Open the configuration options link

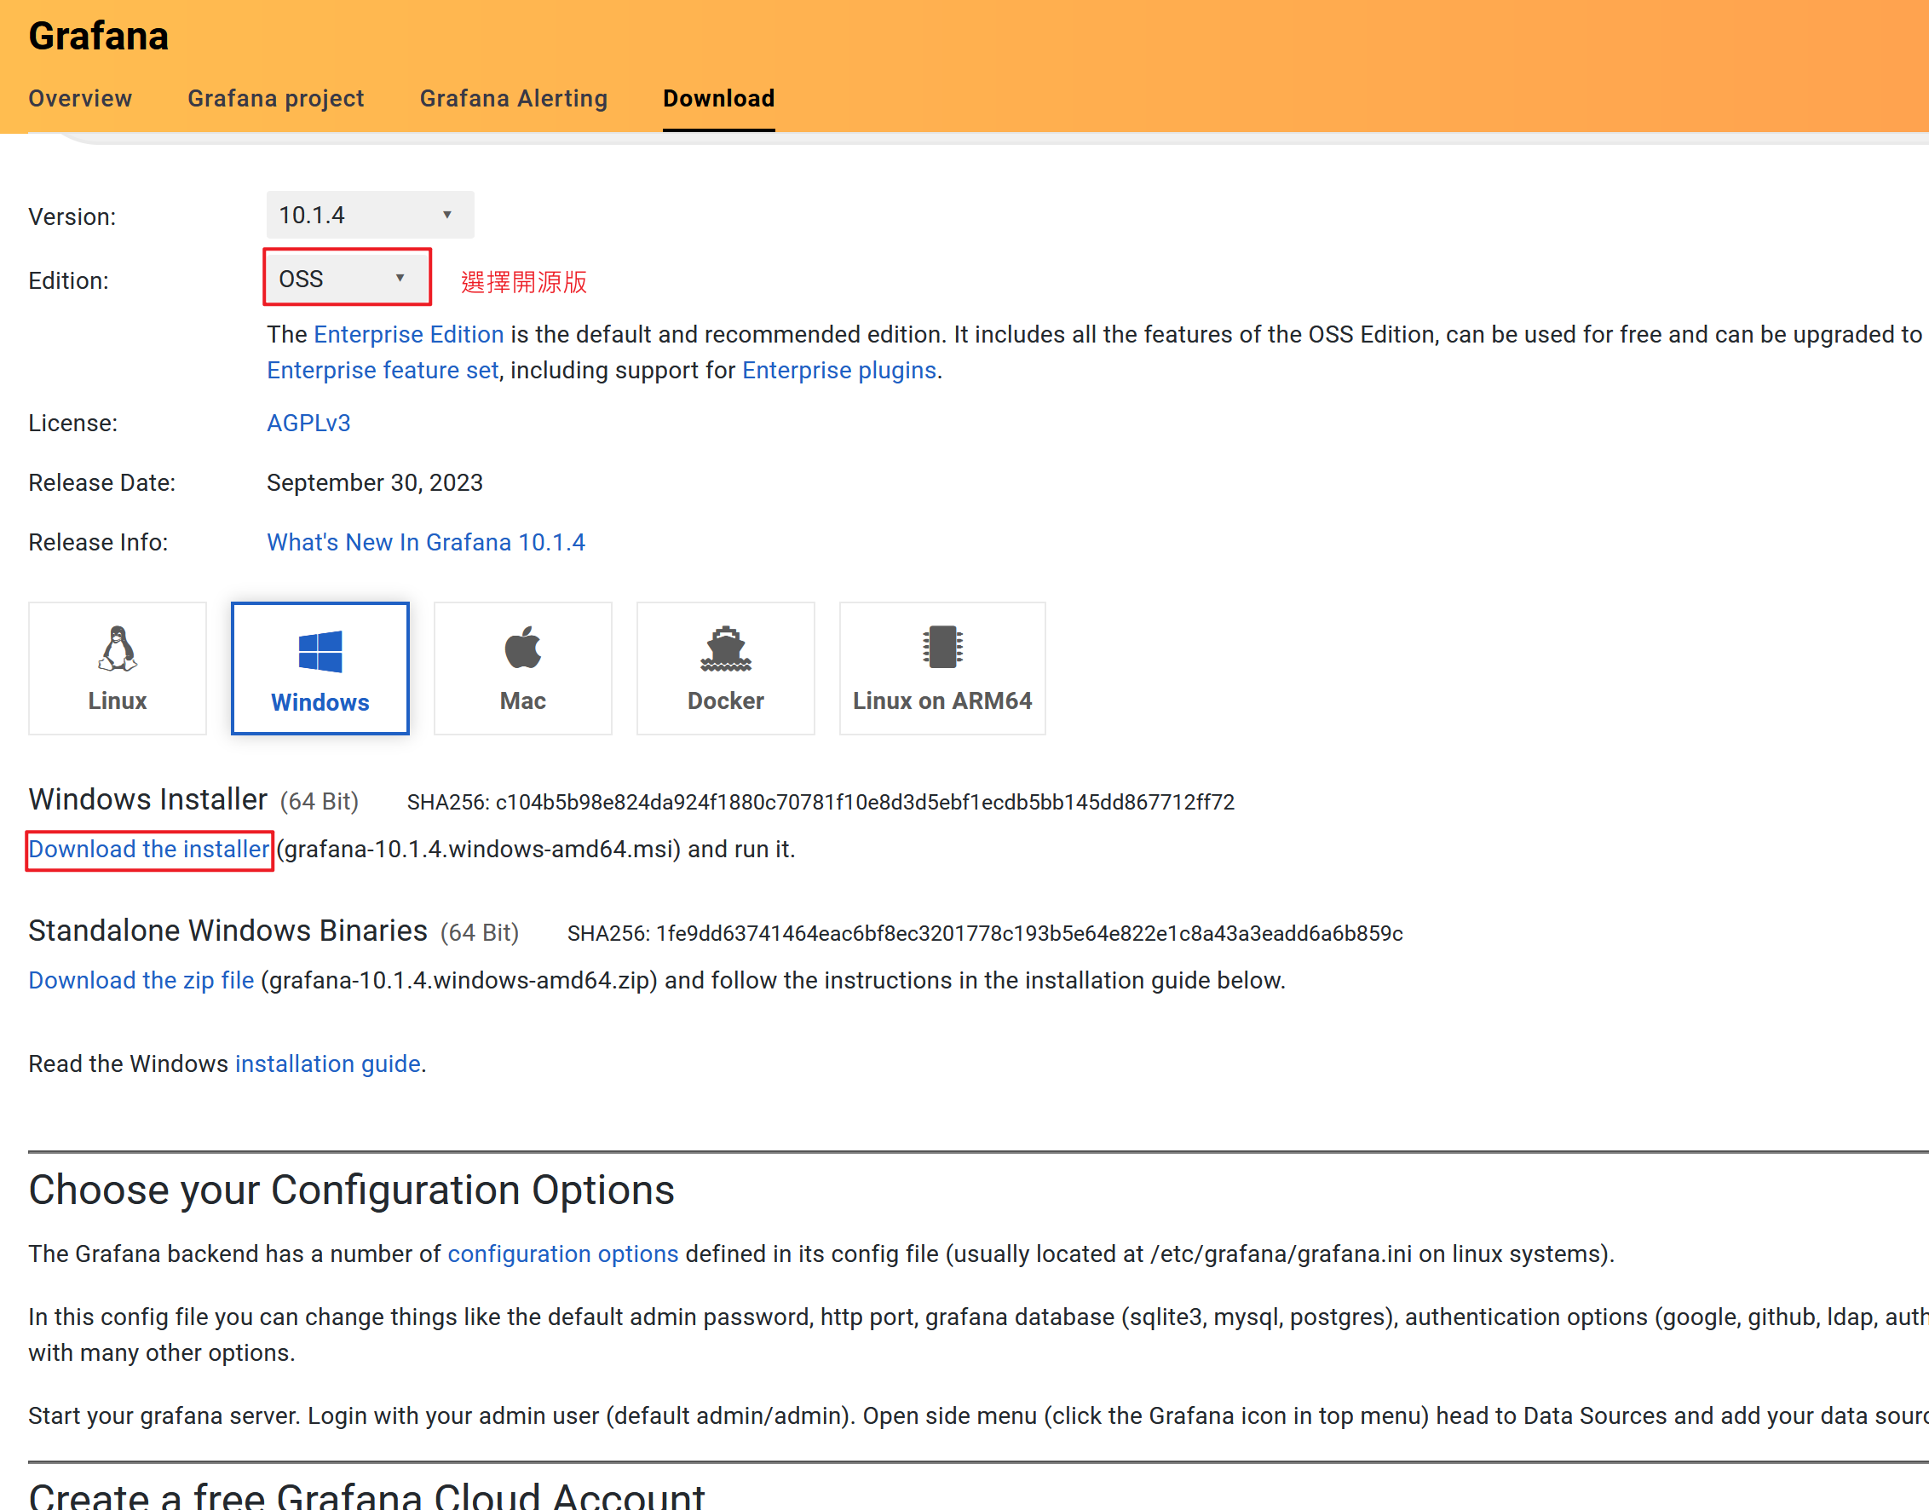(x=562, y=1254)
